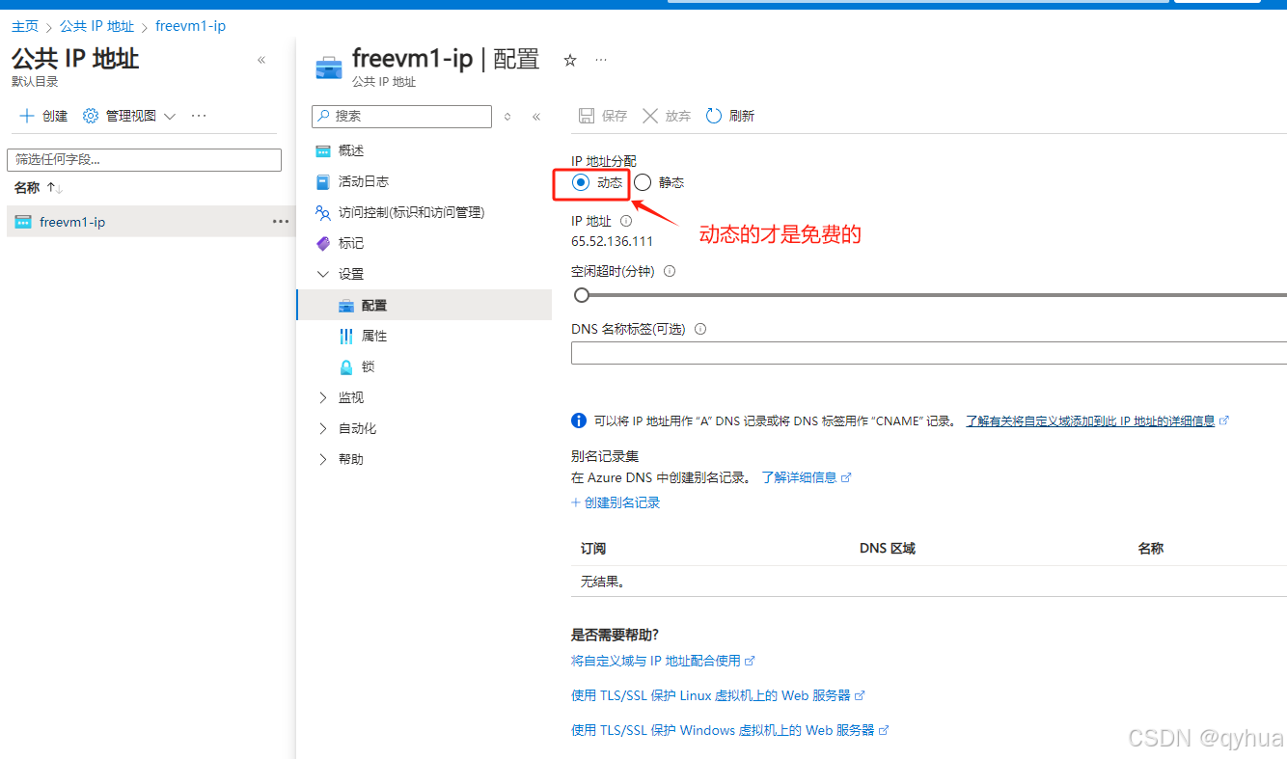The height and width of the screenshot is (759, 1287).
Task: Click the 刷新 refresh icon
Action: click(x=713, y=116)
